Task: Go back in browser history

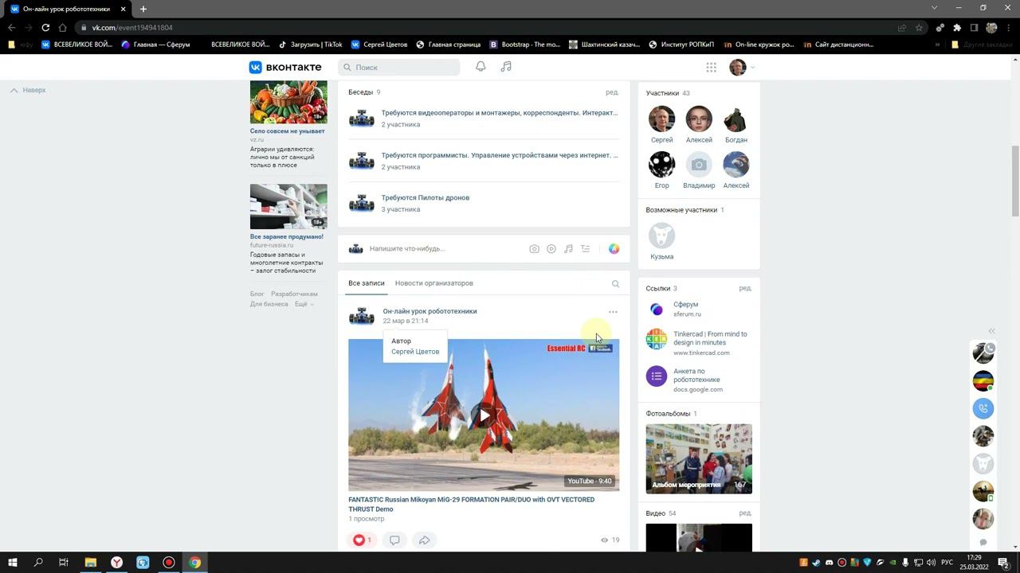Action: [x=11, y=28]
